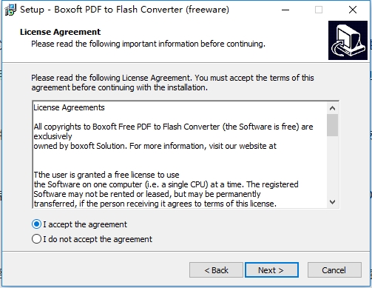
Task: Minimize the Setup window
Action: [285, 10]
